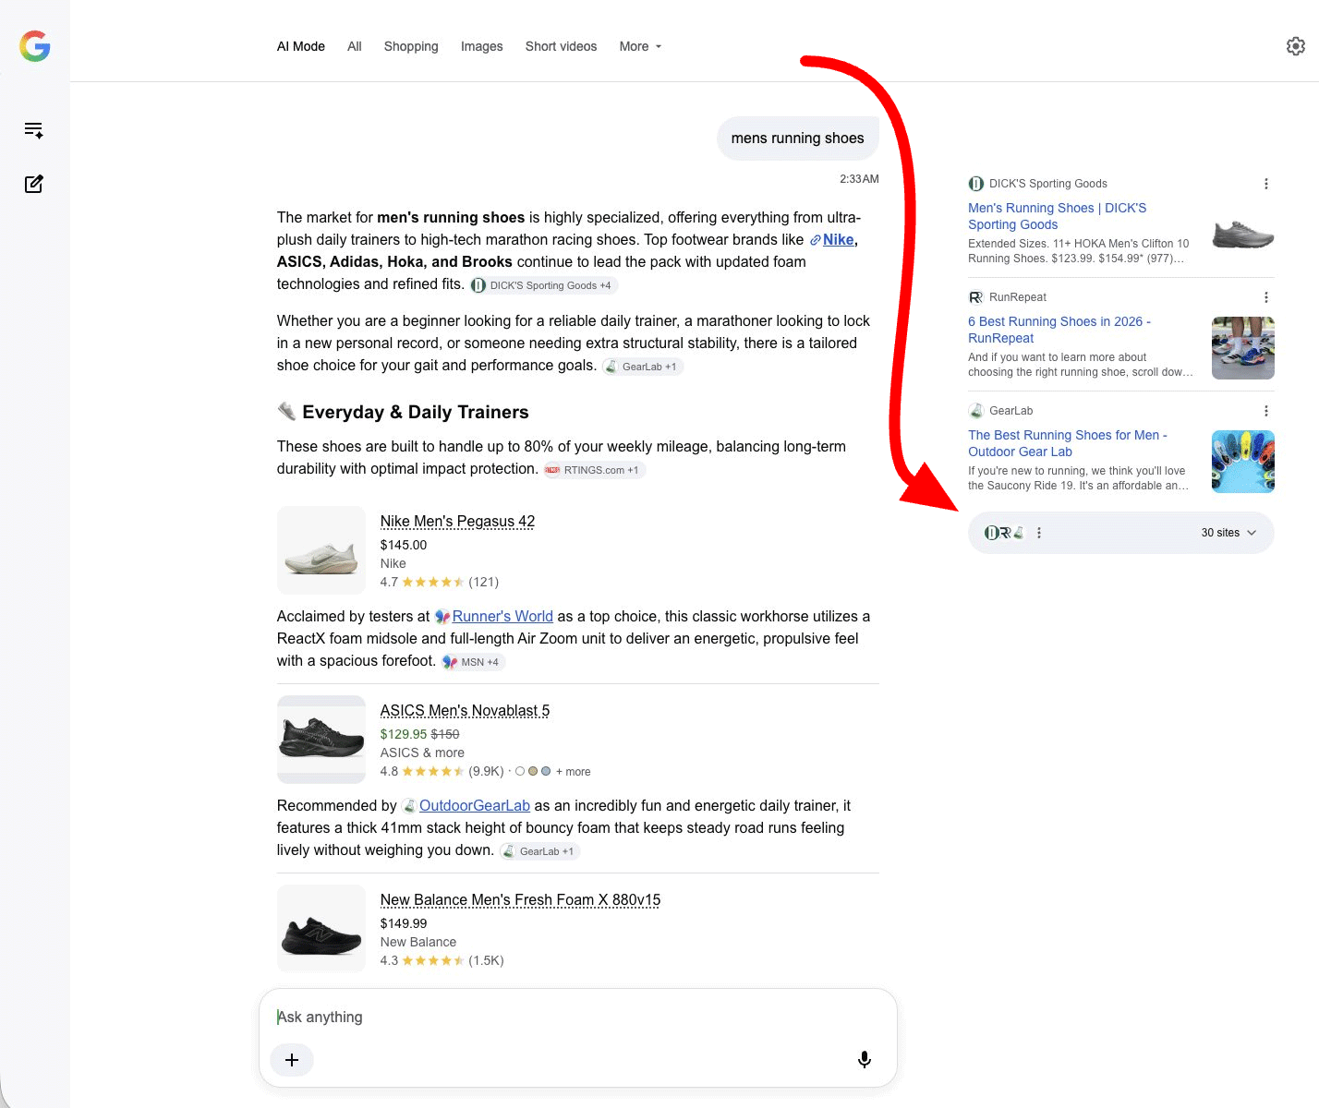Select the blue ASICS color swatch
Viewport: 1319px width, 1108px height.
(546, 771)
